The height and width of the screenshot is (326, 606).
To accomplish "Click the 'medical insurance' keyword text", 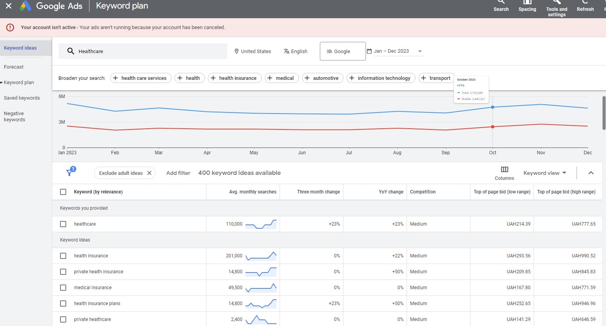I will pyautogui.click(x=93, y=288).
